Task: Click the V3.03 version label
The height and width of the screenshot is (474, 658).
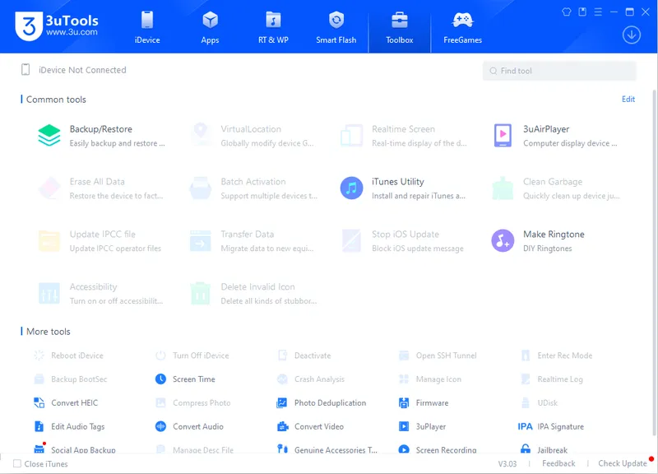Action: (x=507, y=463)
